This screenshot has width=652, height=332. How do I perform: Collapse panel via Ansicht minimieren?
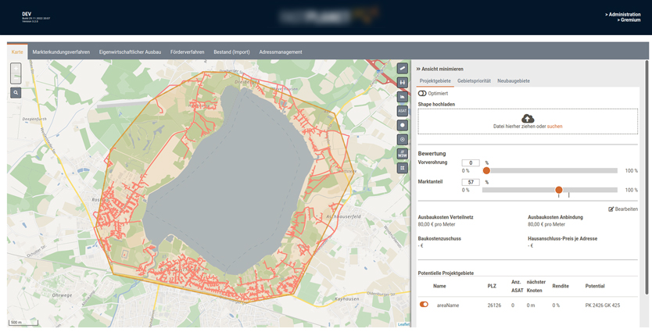pyautogui.click(x=439, y=69)
